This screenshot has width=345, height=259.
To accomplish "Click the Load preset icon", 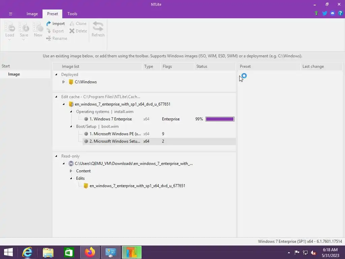I will (10, 27).
